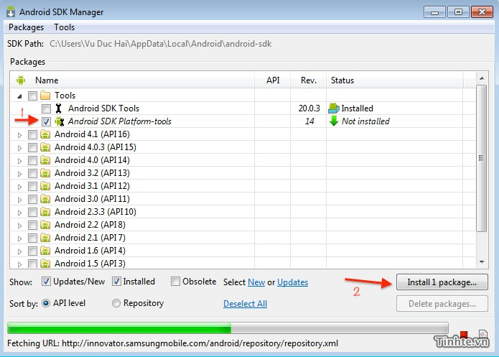This screenshot has width=499, height=357.
Task: Expand the Android 3.0 (API 11) node
Action: (x=19, y=200)
